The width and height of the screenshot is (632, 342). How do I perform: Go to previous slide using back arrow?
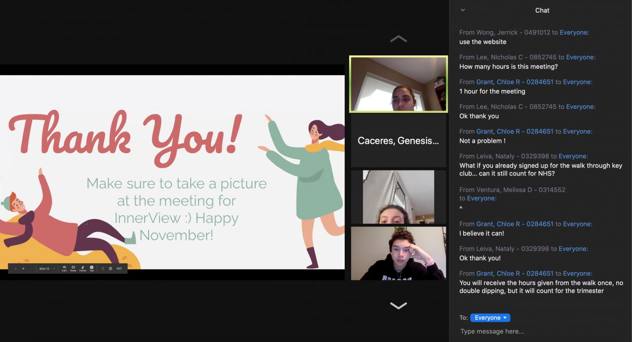(x=16, y=268)
